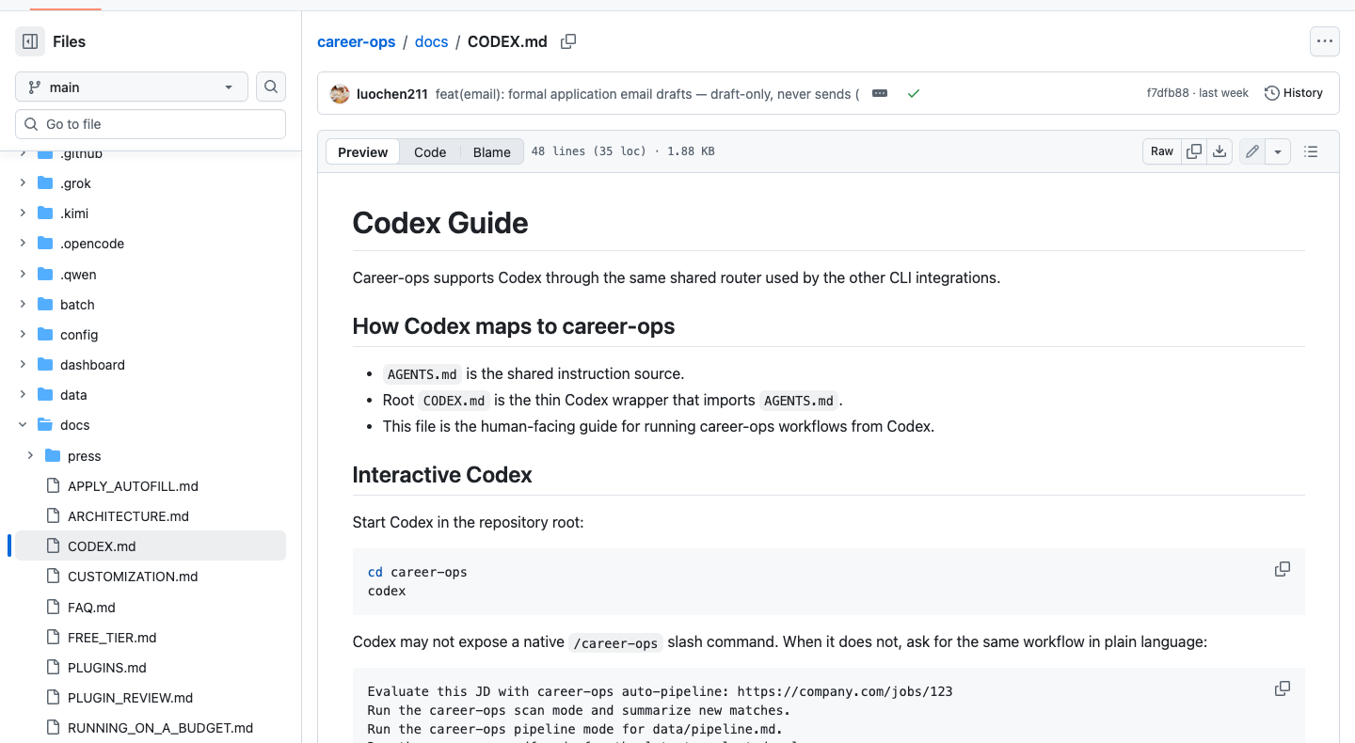Screen dimensions: 1355x743
Task: Open luochen211 author profile link
Action: tap(392, 94)
